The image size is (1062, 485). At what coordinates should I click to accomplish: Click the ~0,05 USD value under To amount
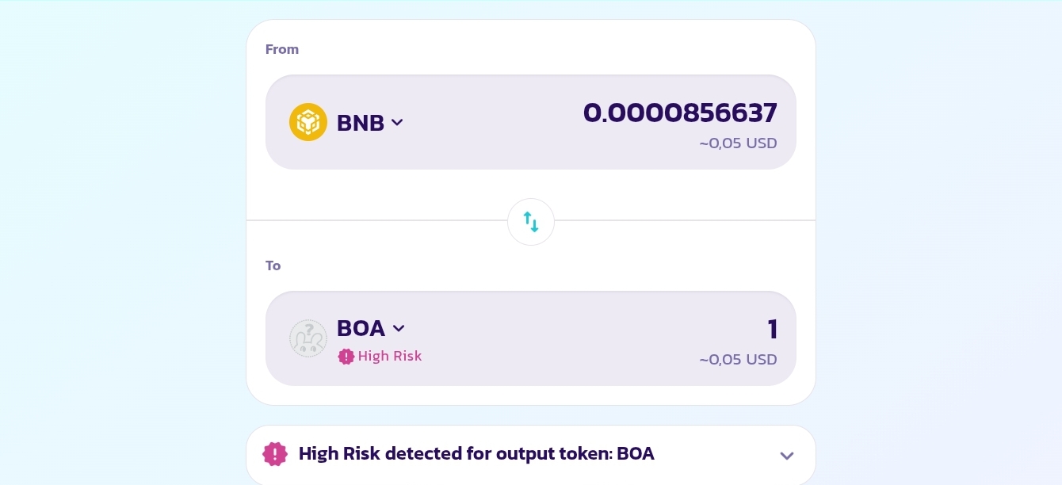738,360
